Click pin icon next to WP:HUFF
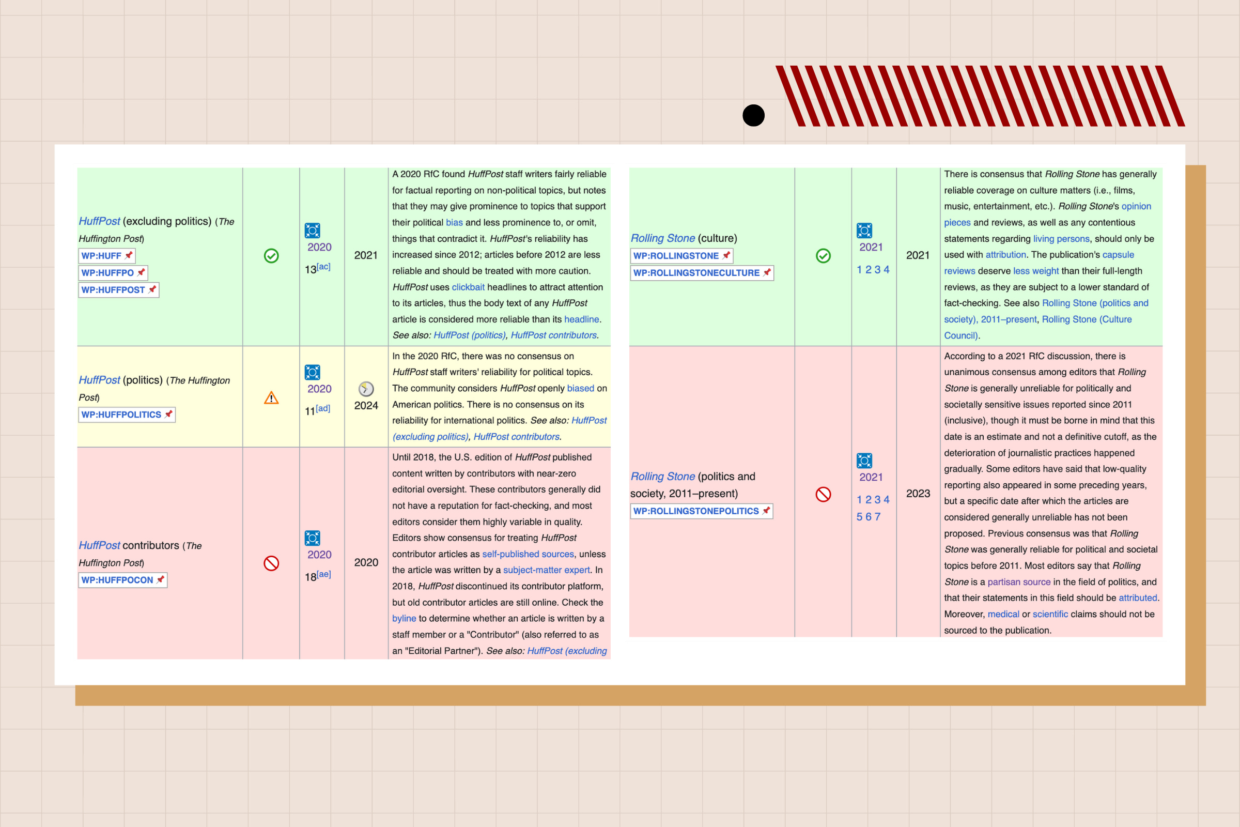Screen dimensions: 1240x827 [128, 255]
